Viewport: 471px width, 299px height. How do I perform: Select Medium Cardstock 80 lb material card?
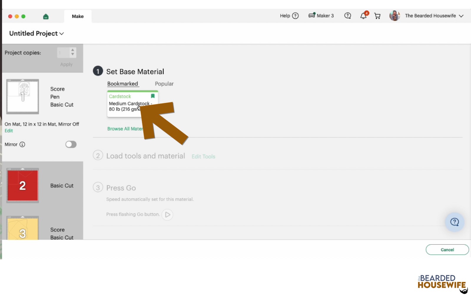click(x=132, y=104)
